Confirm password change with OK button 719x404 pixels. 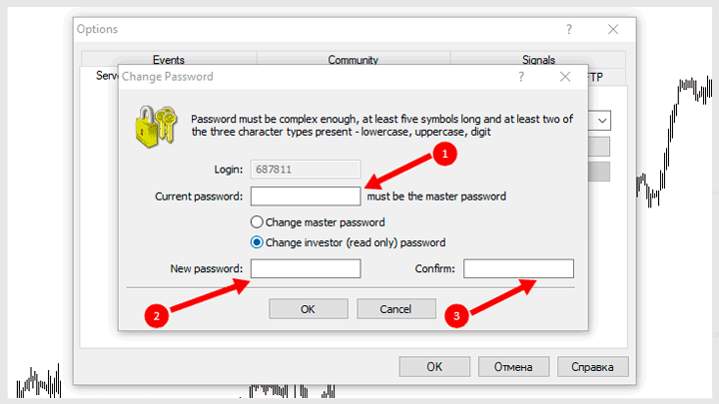point(309,309)
